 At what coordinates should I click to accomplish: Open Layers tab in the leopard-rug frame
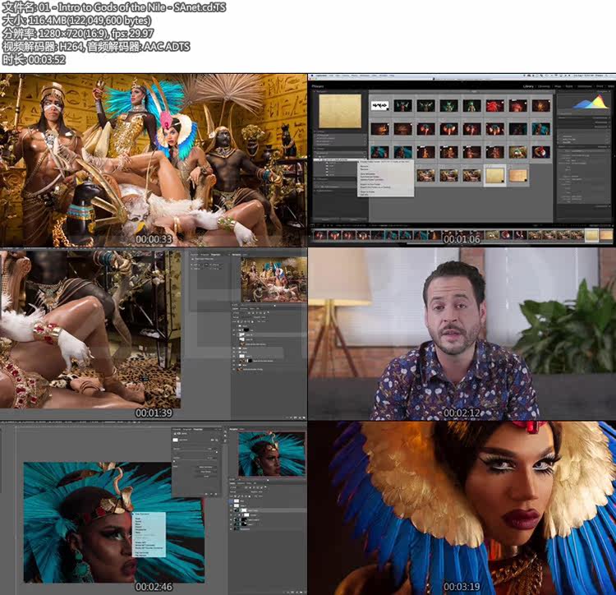[x=235, y=308]
